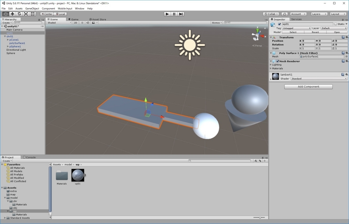Select the Hand tool in toolbar
Image resolution: width=349 pixels, height=224 pixels.
(5, 14)
